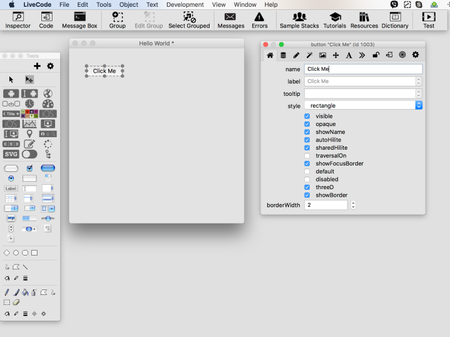Select the default blue button tool
The image size is (450, 337).
(x=48, y=168)
